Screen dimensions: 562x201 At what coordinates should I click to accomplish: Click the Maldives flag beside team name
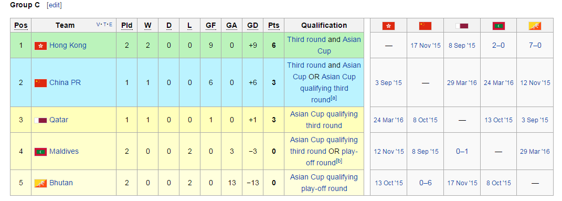[x=40, y=152]
